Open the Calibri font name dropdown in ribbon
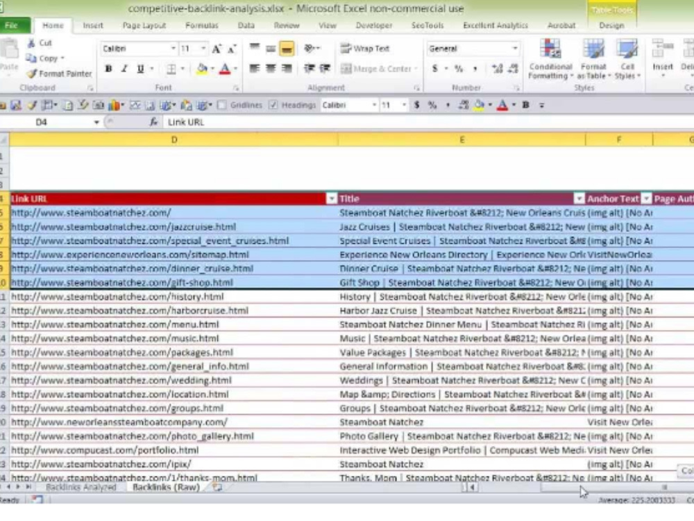Viewport: 694px width, 521px height. click(173, 49)
